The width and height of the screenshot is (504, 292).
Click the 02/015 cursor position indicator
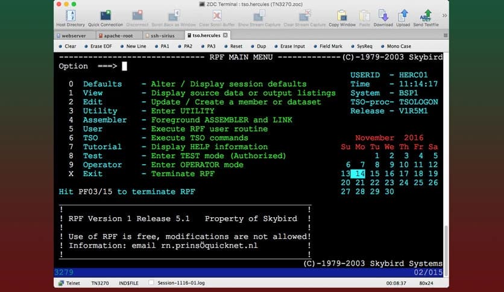tap(428, 273)
